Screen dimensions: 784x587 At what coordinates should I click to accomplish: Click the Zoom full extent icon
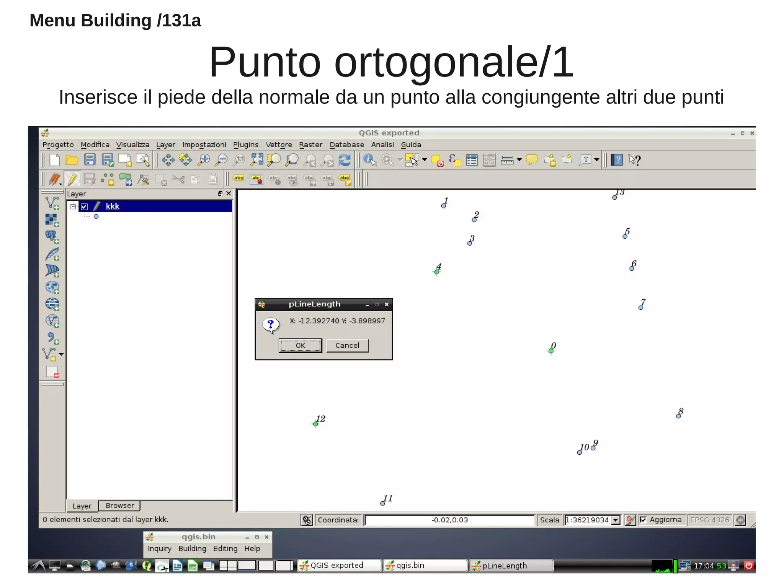256,160
